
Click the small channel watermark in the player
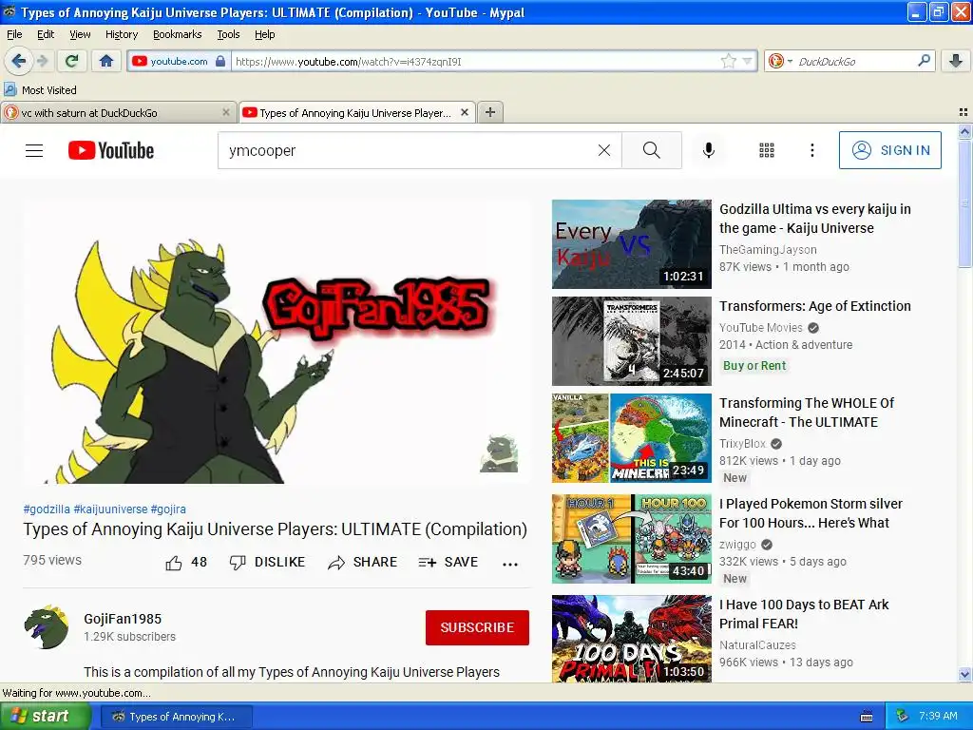click(x=499, y=453)
